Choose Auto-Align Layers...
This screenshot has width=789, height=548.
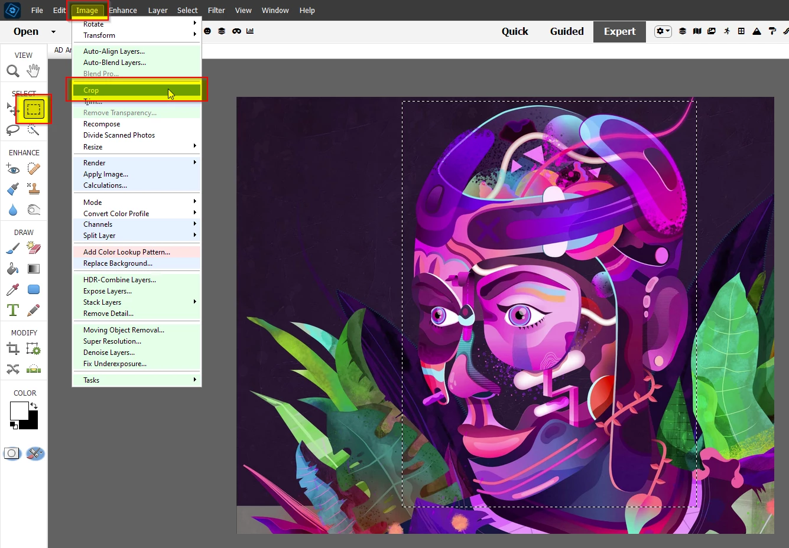pyautogui.click(x=137, y=51)
